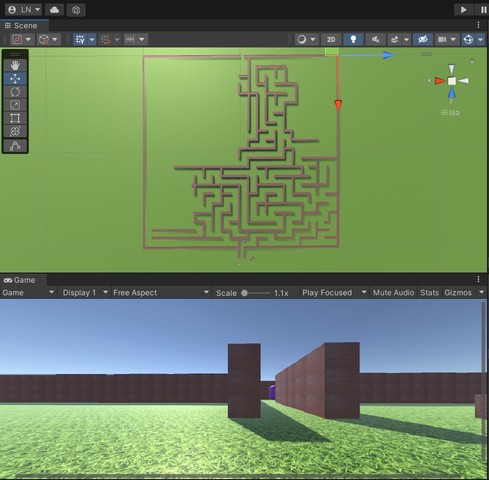Select the Scale tool
The height and width of the screenshot is (480, 489).
[x=15, y=105]
